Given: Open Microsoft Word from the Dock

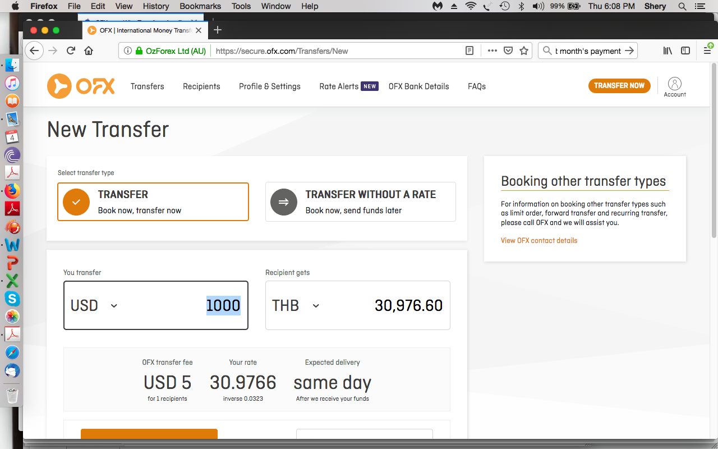Looking at the screenshot, I should pos(12,245).
